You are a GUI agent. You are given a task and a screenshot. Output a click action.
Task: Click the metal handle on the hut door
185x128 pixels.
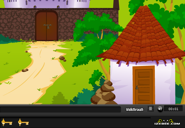coord(137,87)
